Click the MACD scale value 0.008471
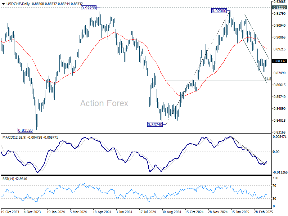Screen dimensions: 288x216 (x=280, y=137)
